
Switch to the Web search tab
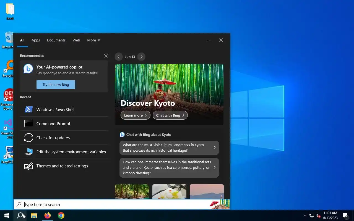76,40
